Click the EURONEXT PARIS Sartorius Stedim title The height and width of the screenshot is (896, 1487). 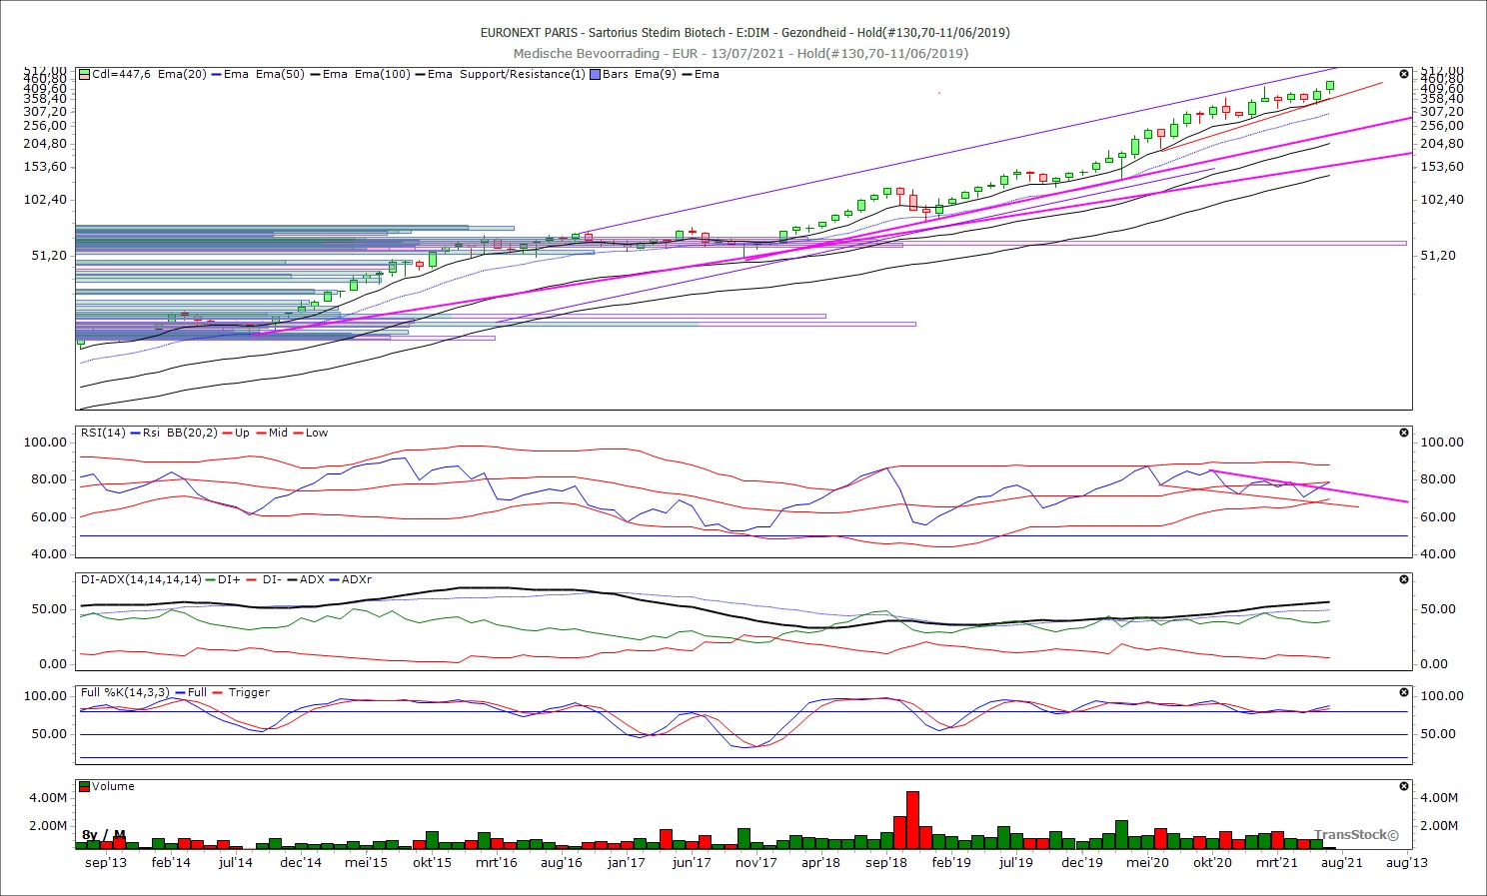point(744,32)
